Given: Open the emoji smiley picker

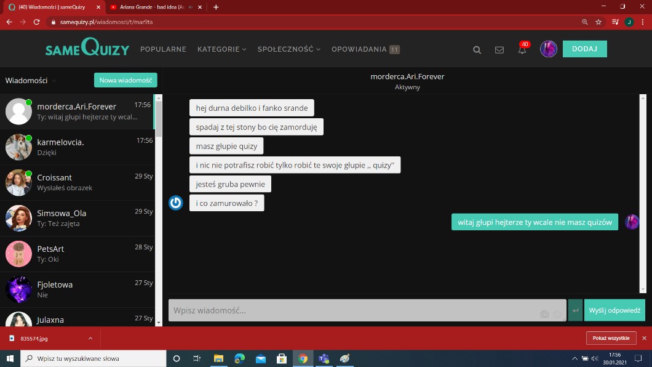Looking at the screenshot, I should point(557,314).
